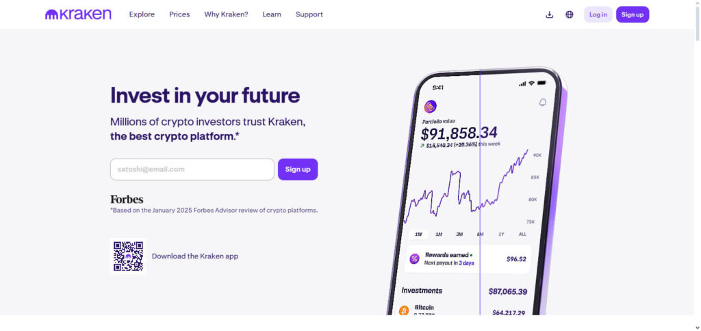Click Sign up next to email field
701x331 pixels.
coord(298,170)
